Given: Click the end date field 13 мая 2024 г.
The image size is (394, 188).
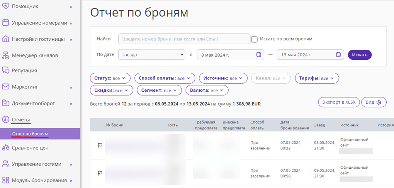Looking at the screenshot, I should click(310, 55).
